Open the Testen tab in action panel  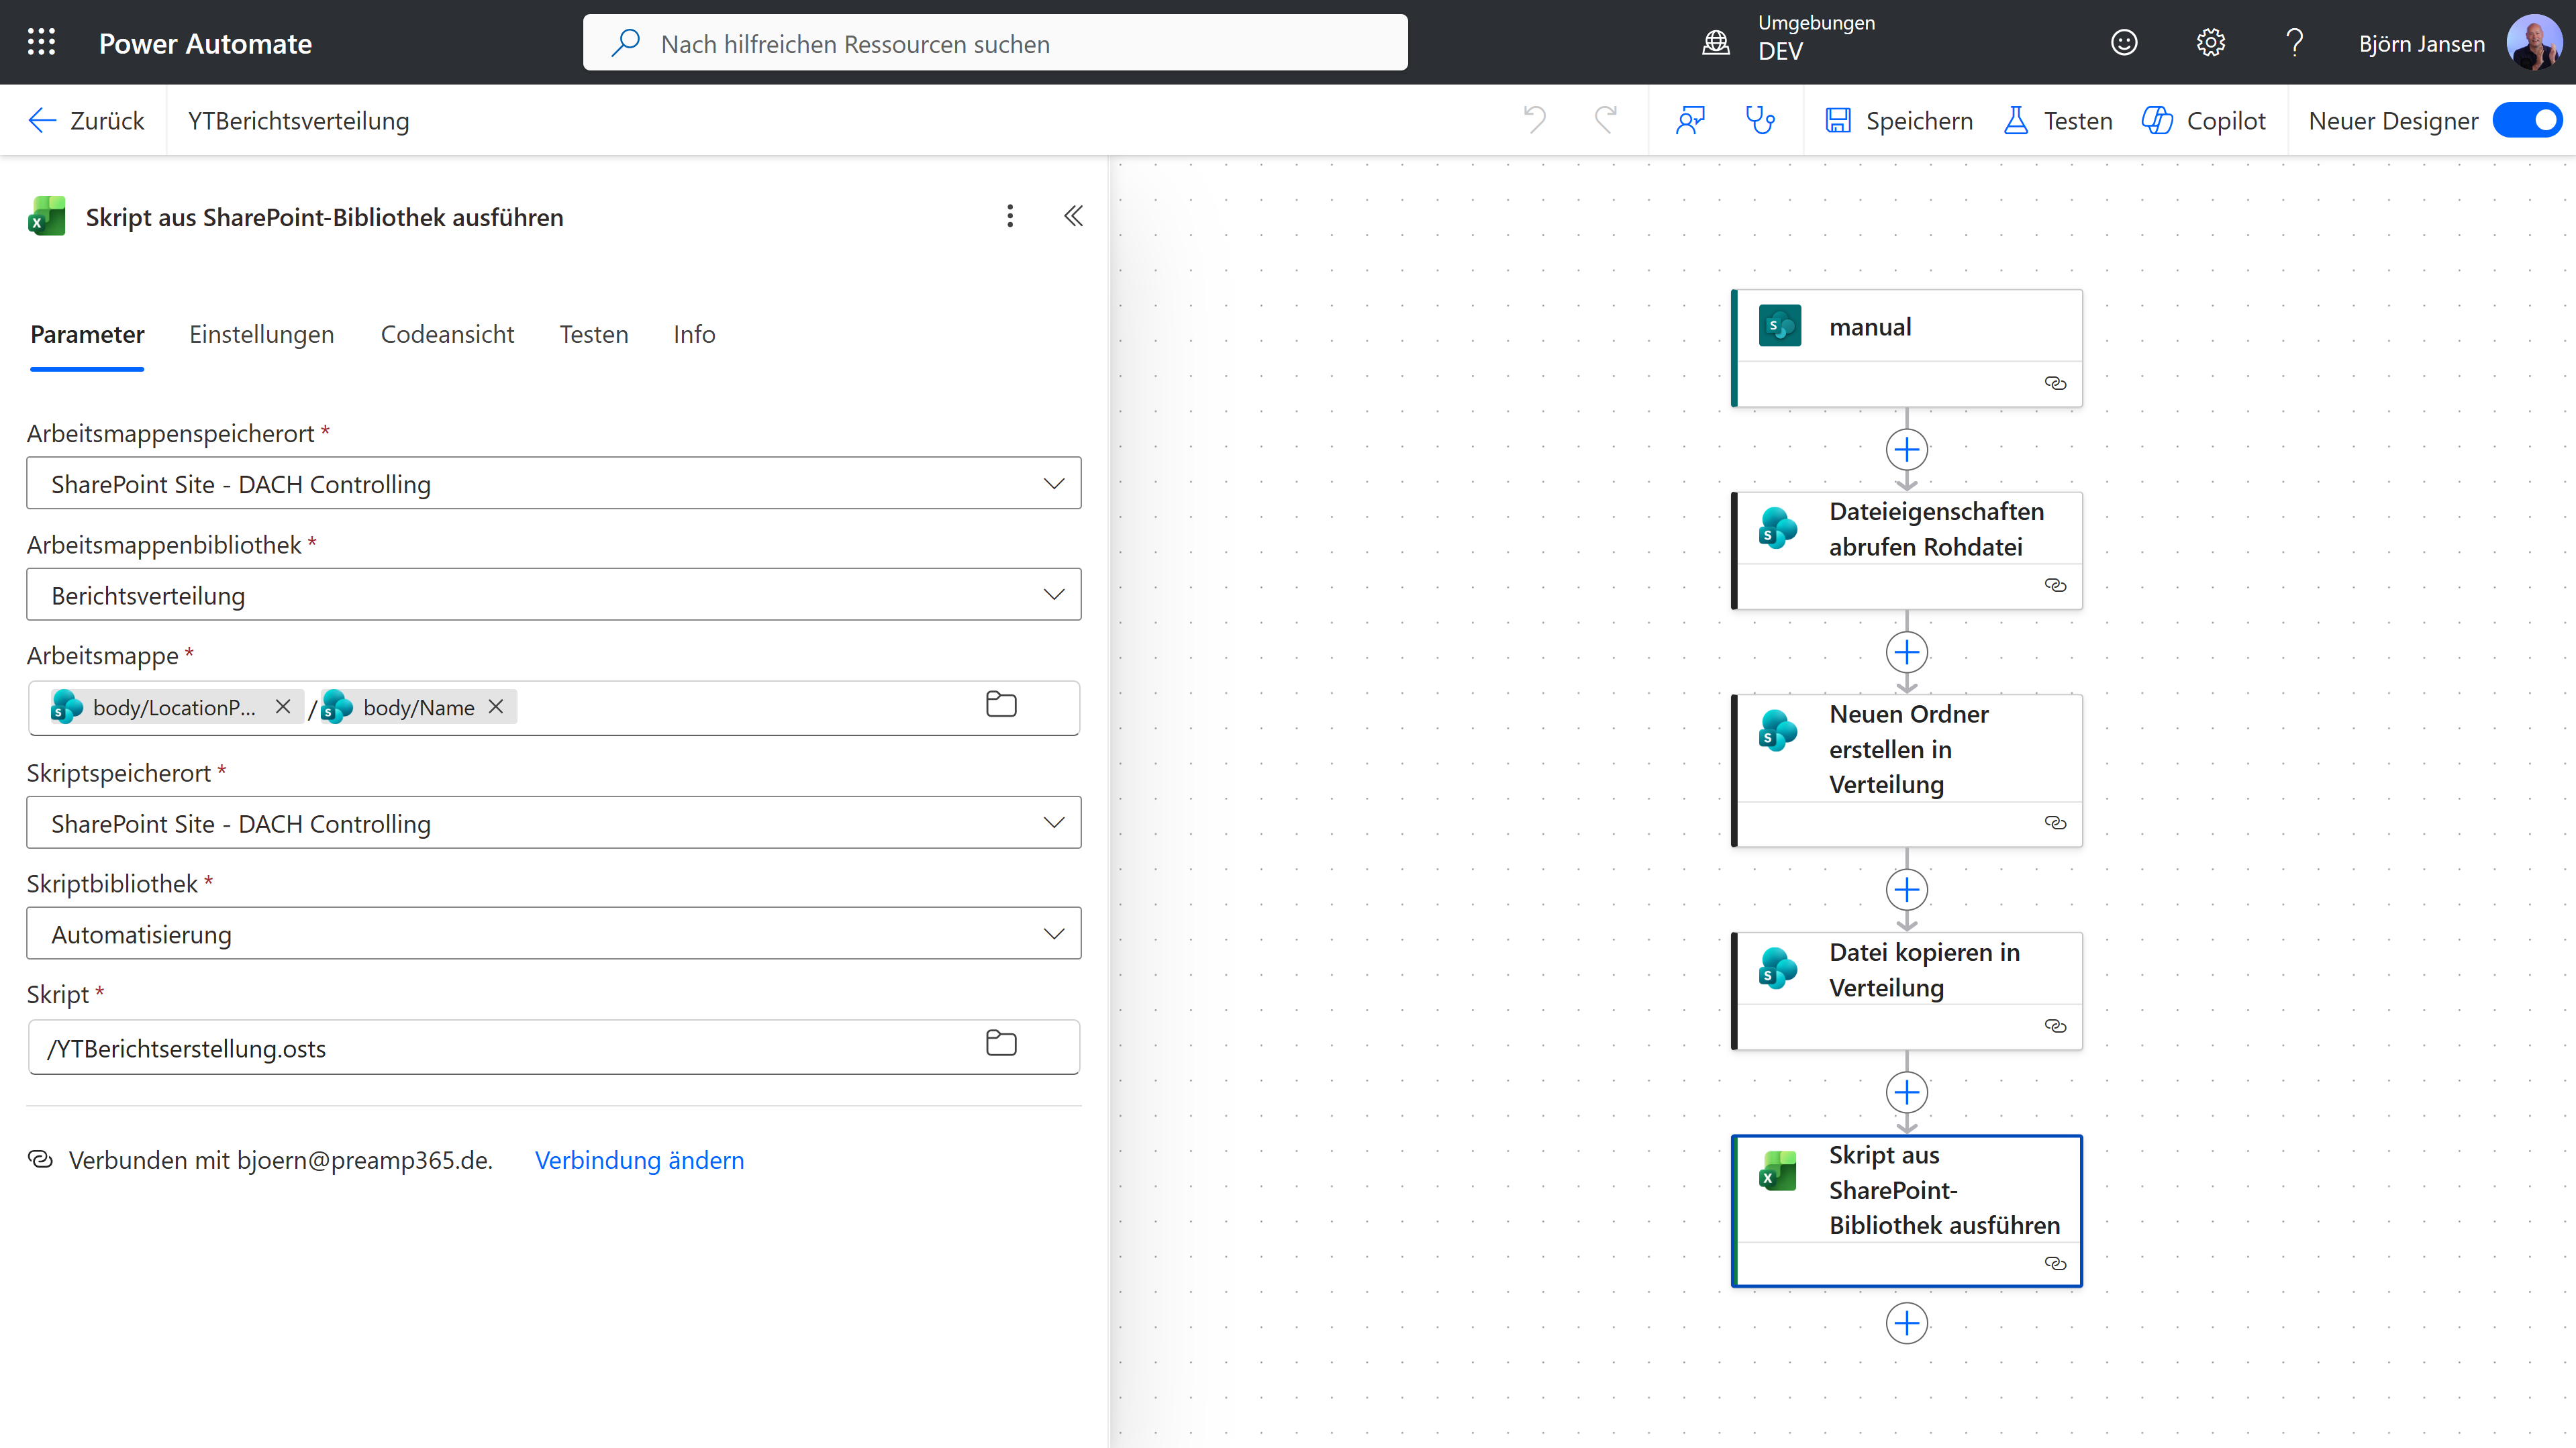point(594,335)
